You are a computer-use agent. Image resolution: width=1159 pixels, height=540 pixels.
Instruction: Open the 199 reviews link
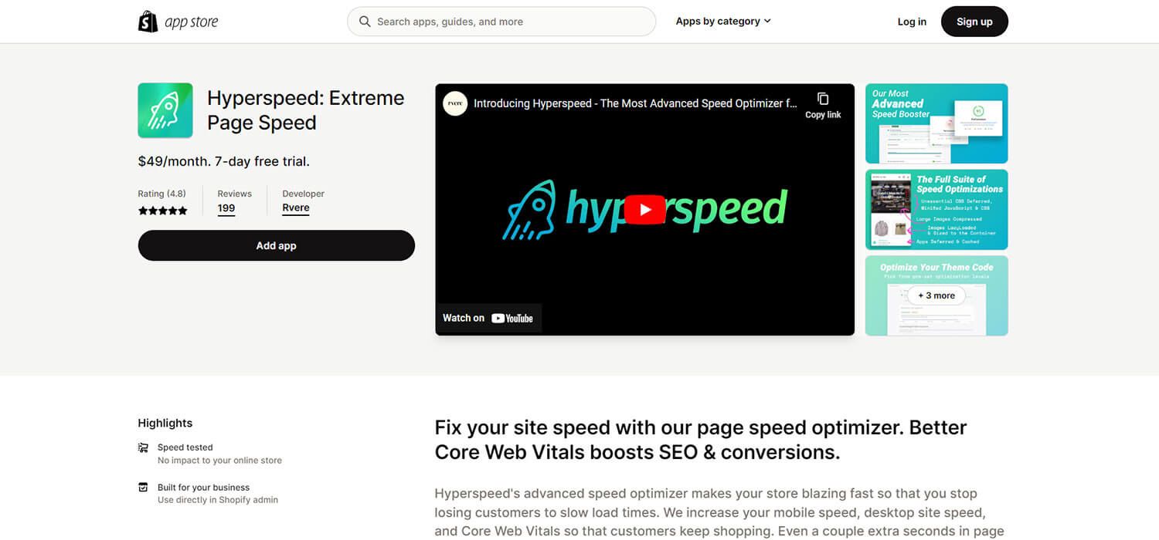click(x=226, y=208)
